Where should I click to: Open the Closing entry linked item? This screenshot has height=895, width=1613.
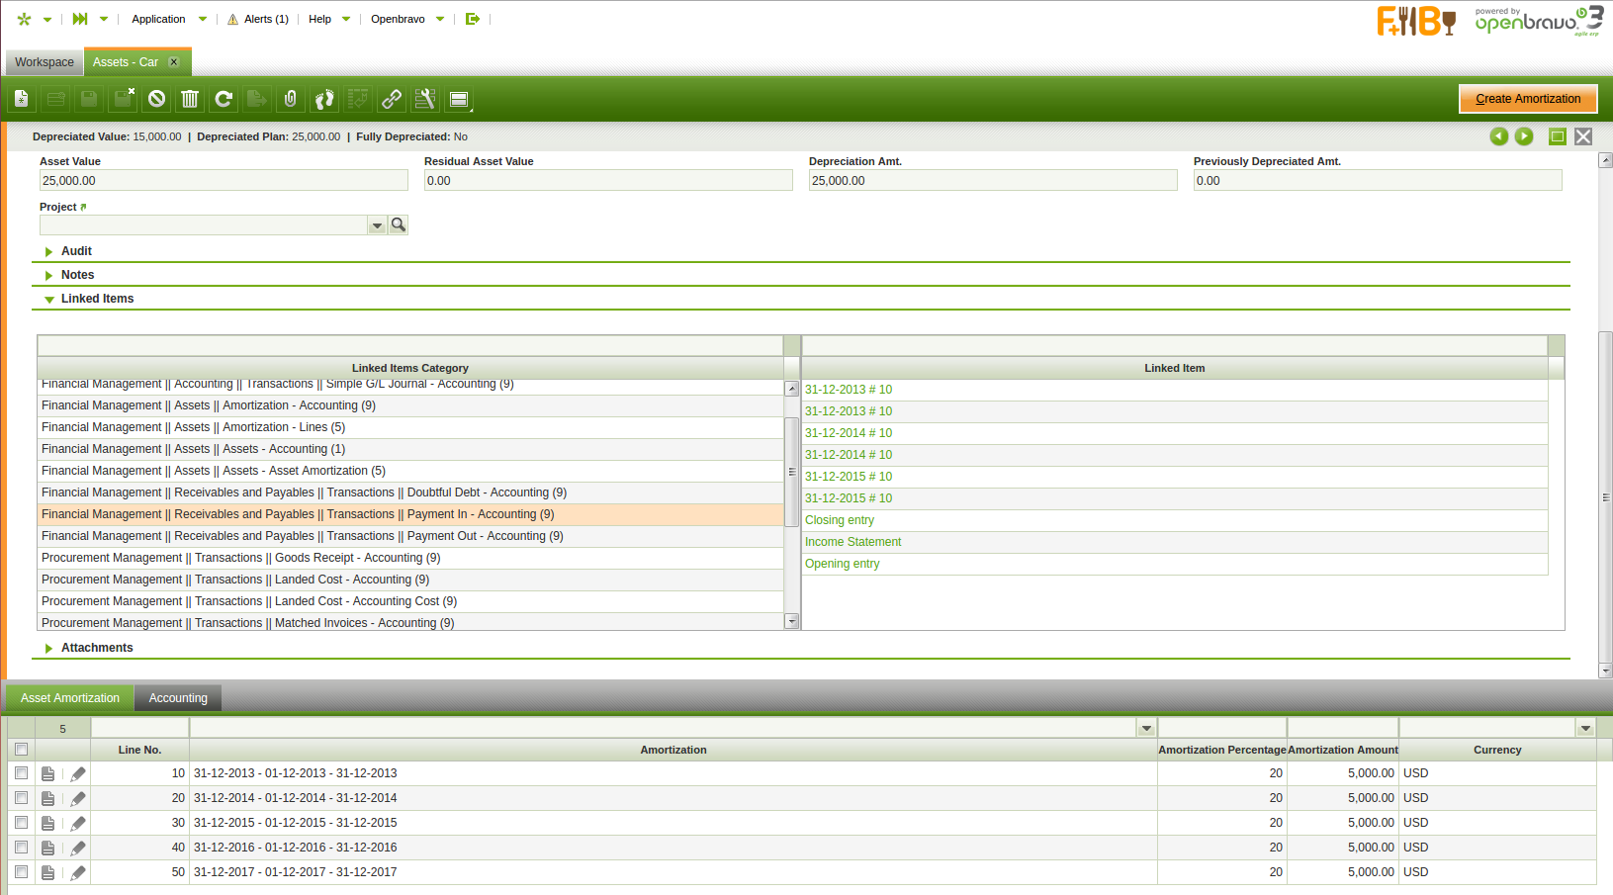point(840,520)
